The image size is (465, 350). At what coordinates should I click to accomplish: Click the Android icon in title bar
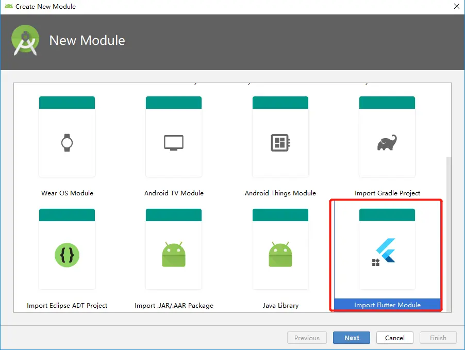[9, 6]
